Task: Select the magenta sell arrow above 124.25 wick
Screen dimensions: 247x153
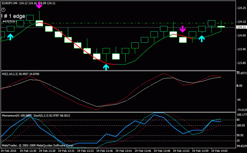Action: tap(39, 6)
